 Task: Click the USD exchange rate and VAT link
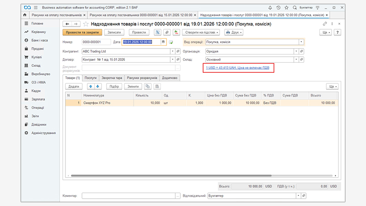point(237,68)
